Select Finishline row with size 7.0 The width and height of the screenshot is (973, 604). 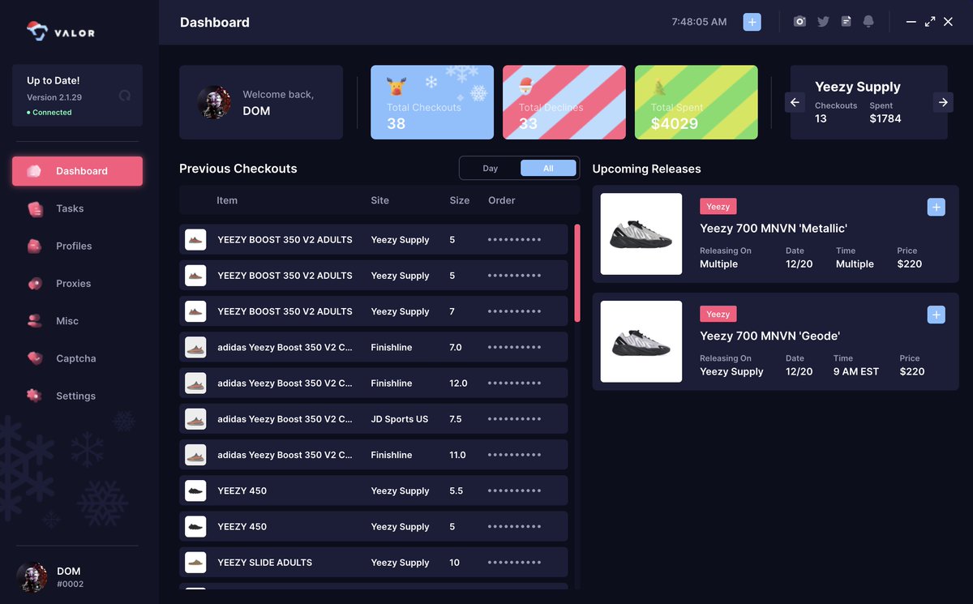point(374,347)
